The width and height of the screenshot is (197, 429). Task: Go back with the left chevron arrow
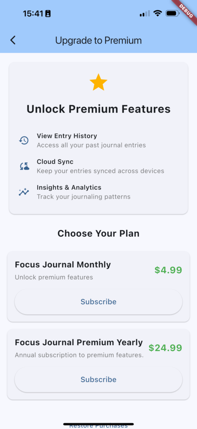coord(13,40)
